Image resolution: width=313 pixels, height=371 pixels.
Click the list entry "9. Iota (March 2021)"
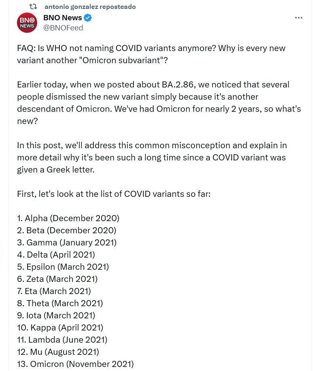(x=56, y=315)
